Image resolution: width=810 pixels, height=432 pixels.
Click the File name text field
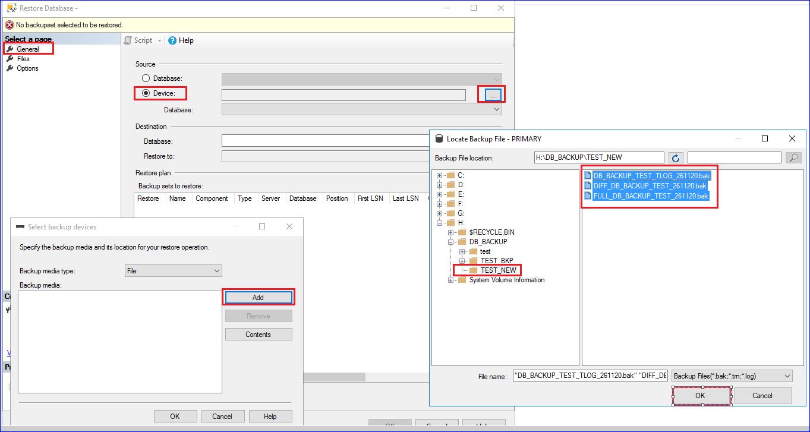tap(590, 376)
